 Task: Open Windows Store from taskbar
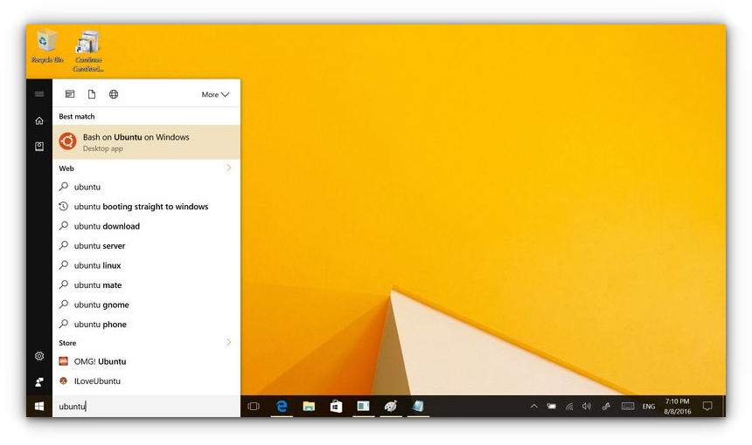[336, 407]
